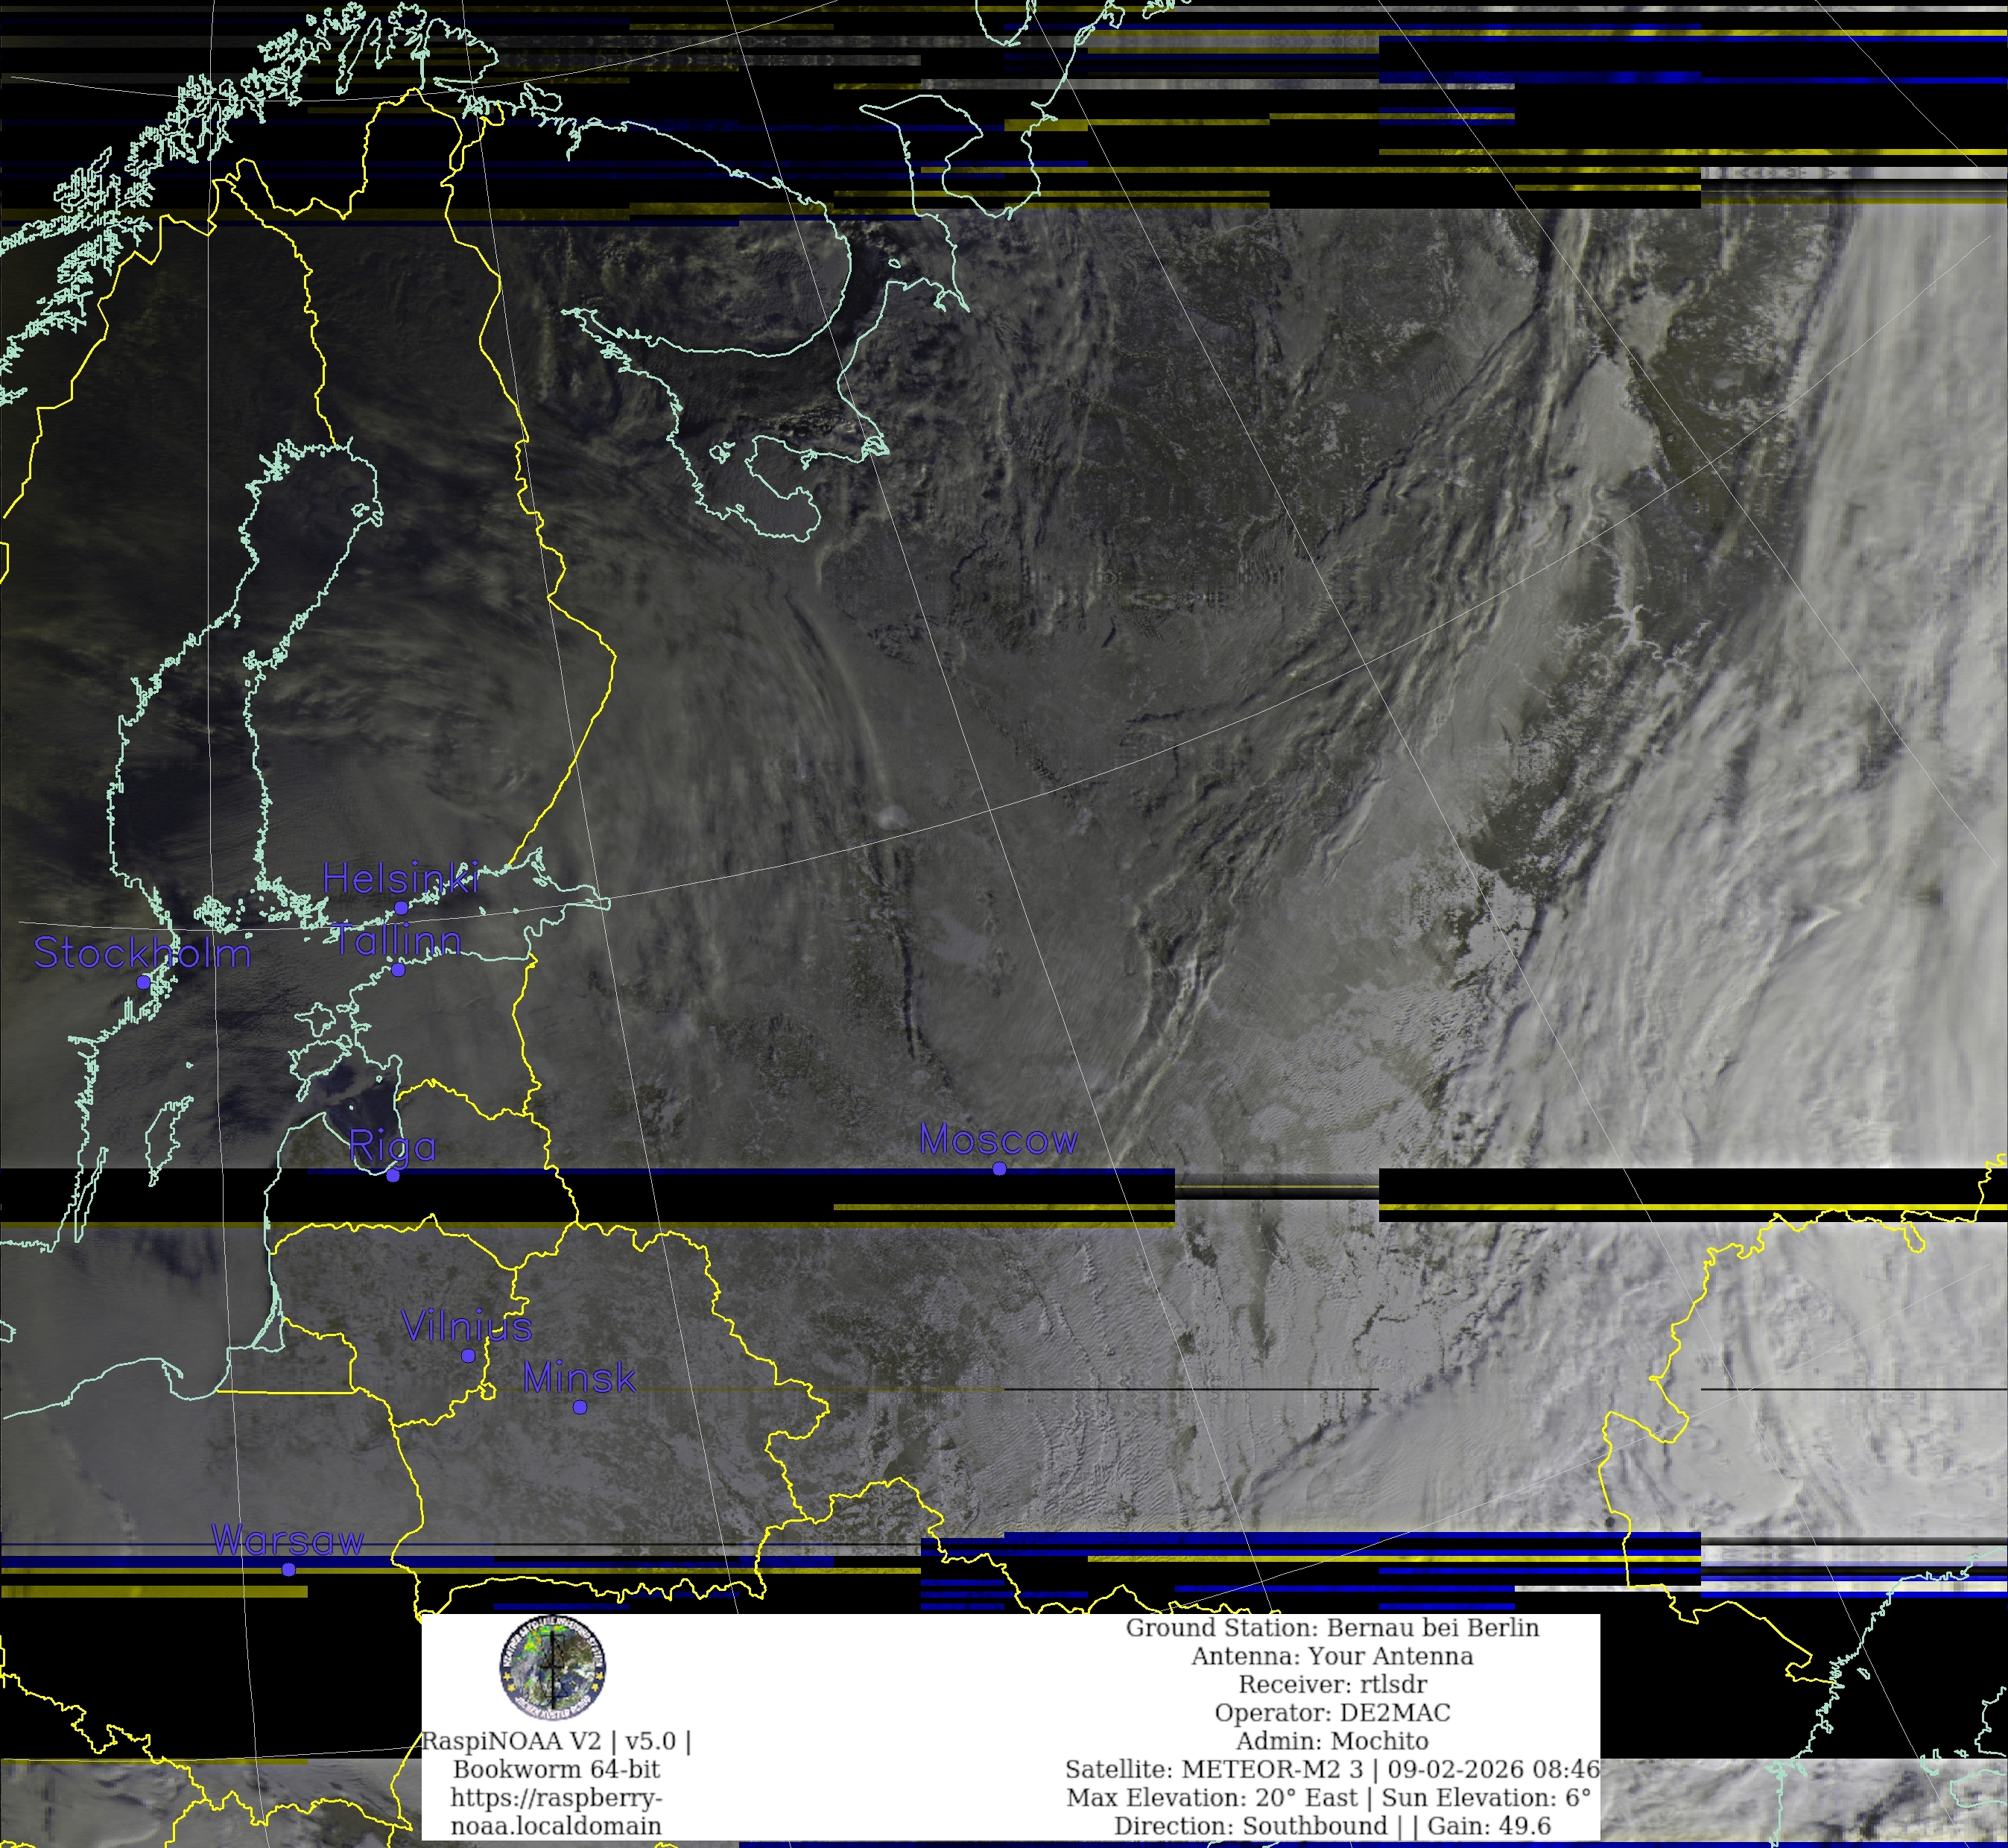Image resolution: width=2008 pixels, height=1848 pixels.
Task: Click the Satellite METEOR-M2 3 info line
Action: pos(1332,1769)
